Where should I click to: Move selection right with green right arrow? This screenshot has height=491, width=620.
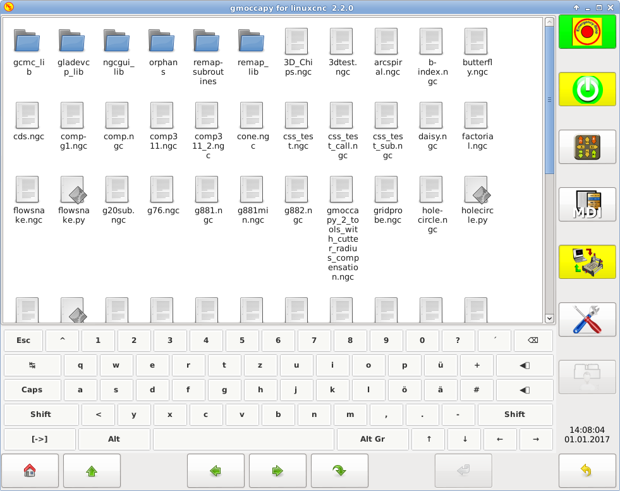277,470
